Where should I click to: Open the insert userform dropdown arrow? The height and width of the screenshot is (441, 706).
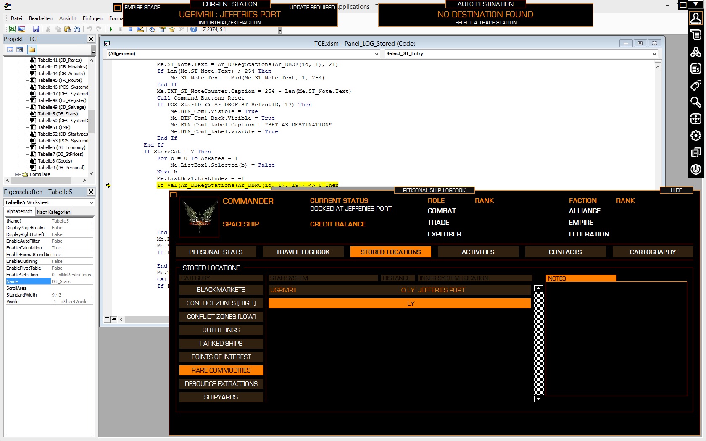coord(29,29)
